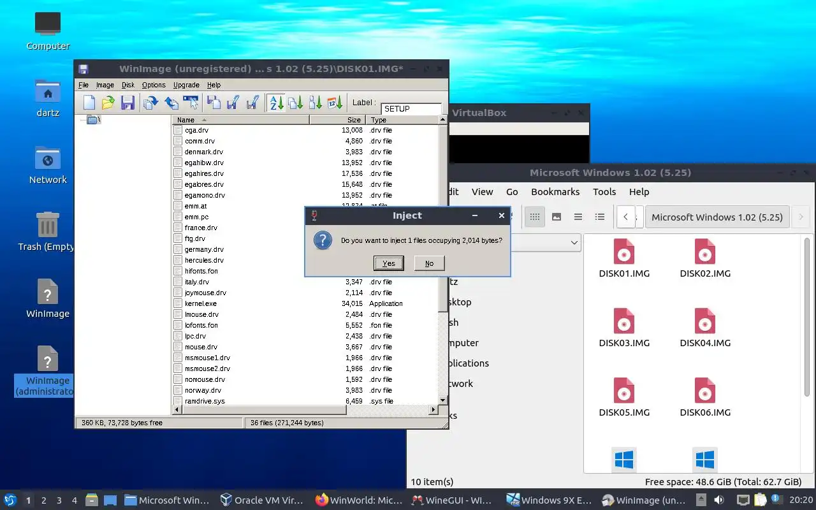Select the DISK03.IMG file icon
Screen dimensions: 816x510
click(x=624, y=321)
